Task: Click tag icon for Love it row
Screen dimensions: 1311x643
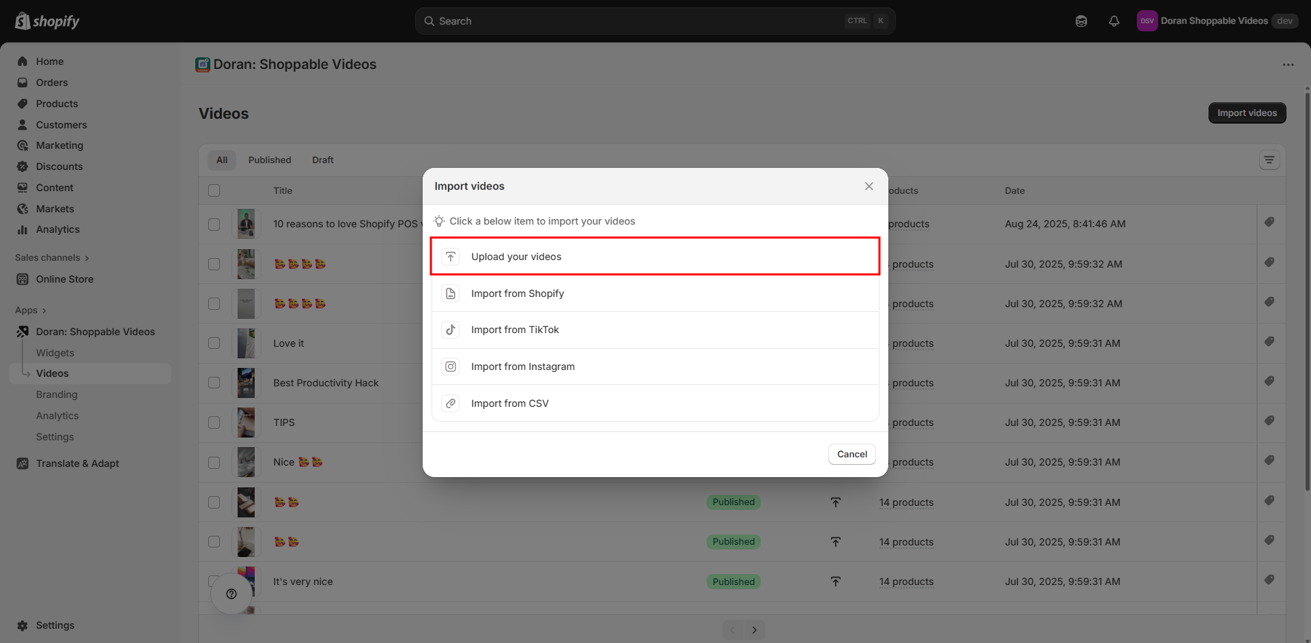Action: point(1269,341)
